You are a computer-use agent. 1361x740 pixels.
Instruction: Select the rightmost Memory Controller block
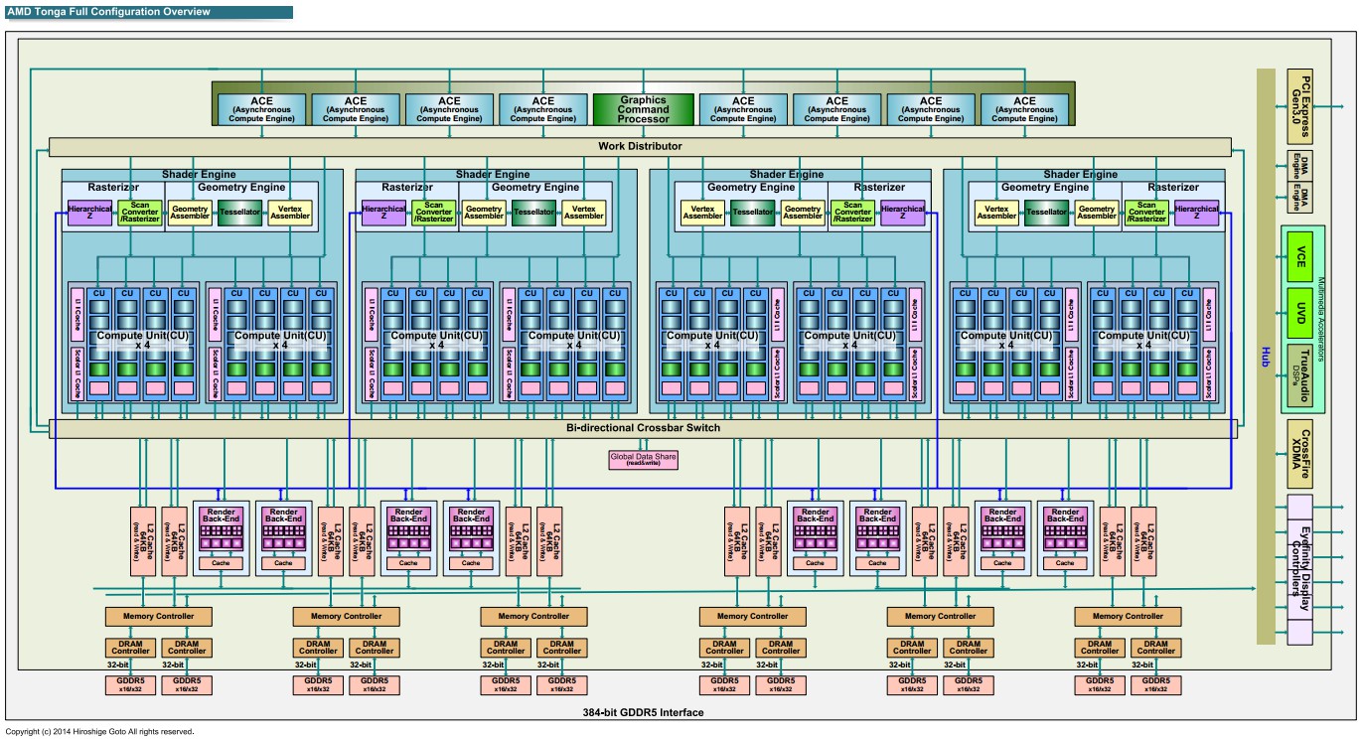click(x=1128, y=616)
